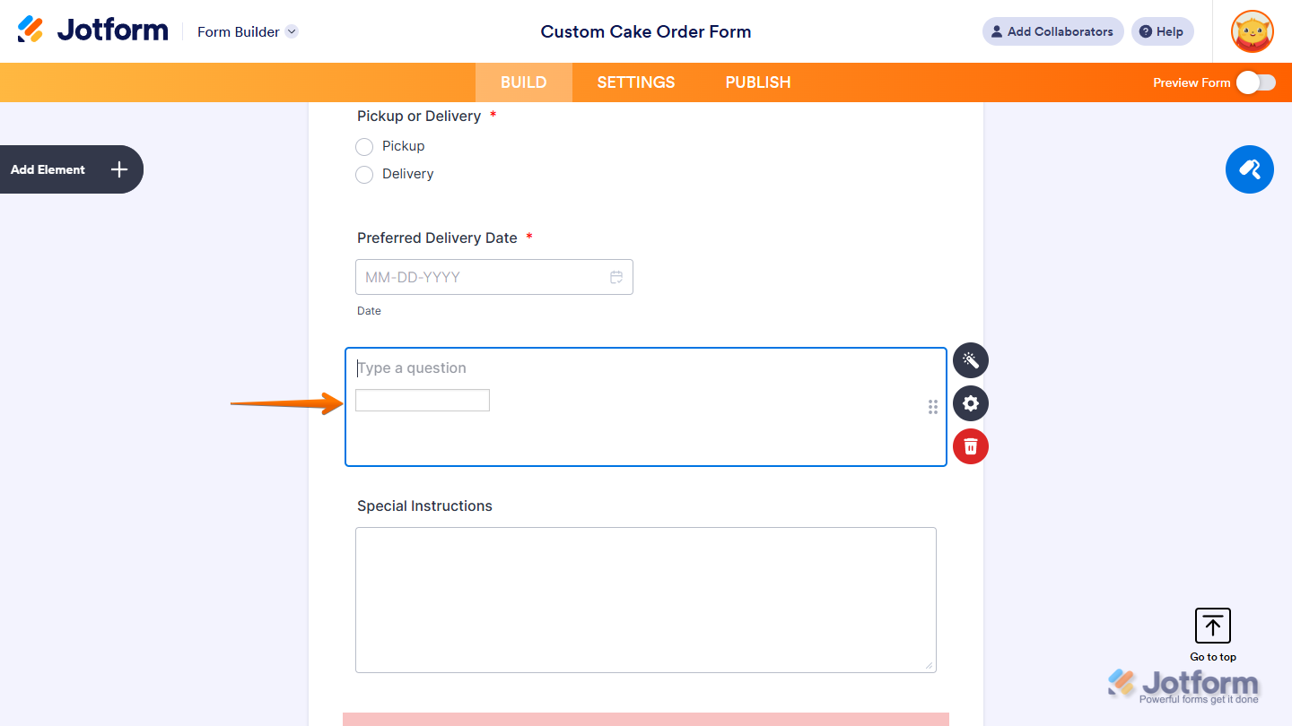Open the date picker calendar icon

[616, 277]
